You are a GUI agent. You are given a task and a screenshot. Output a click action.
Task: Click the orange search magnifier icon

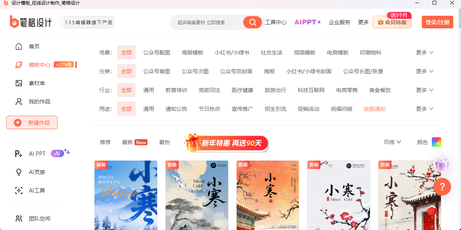click(252, 22)
